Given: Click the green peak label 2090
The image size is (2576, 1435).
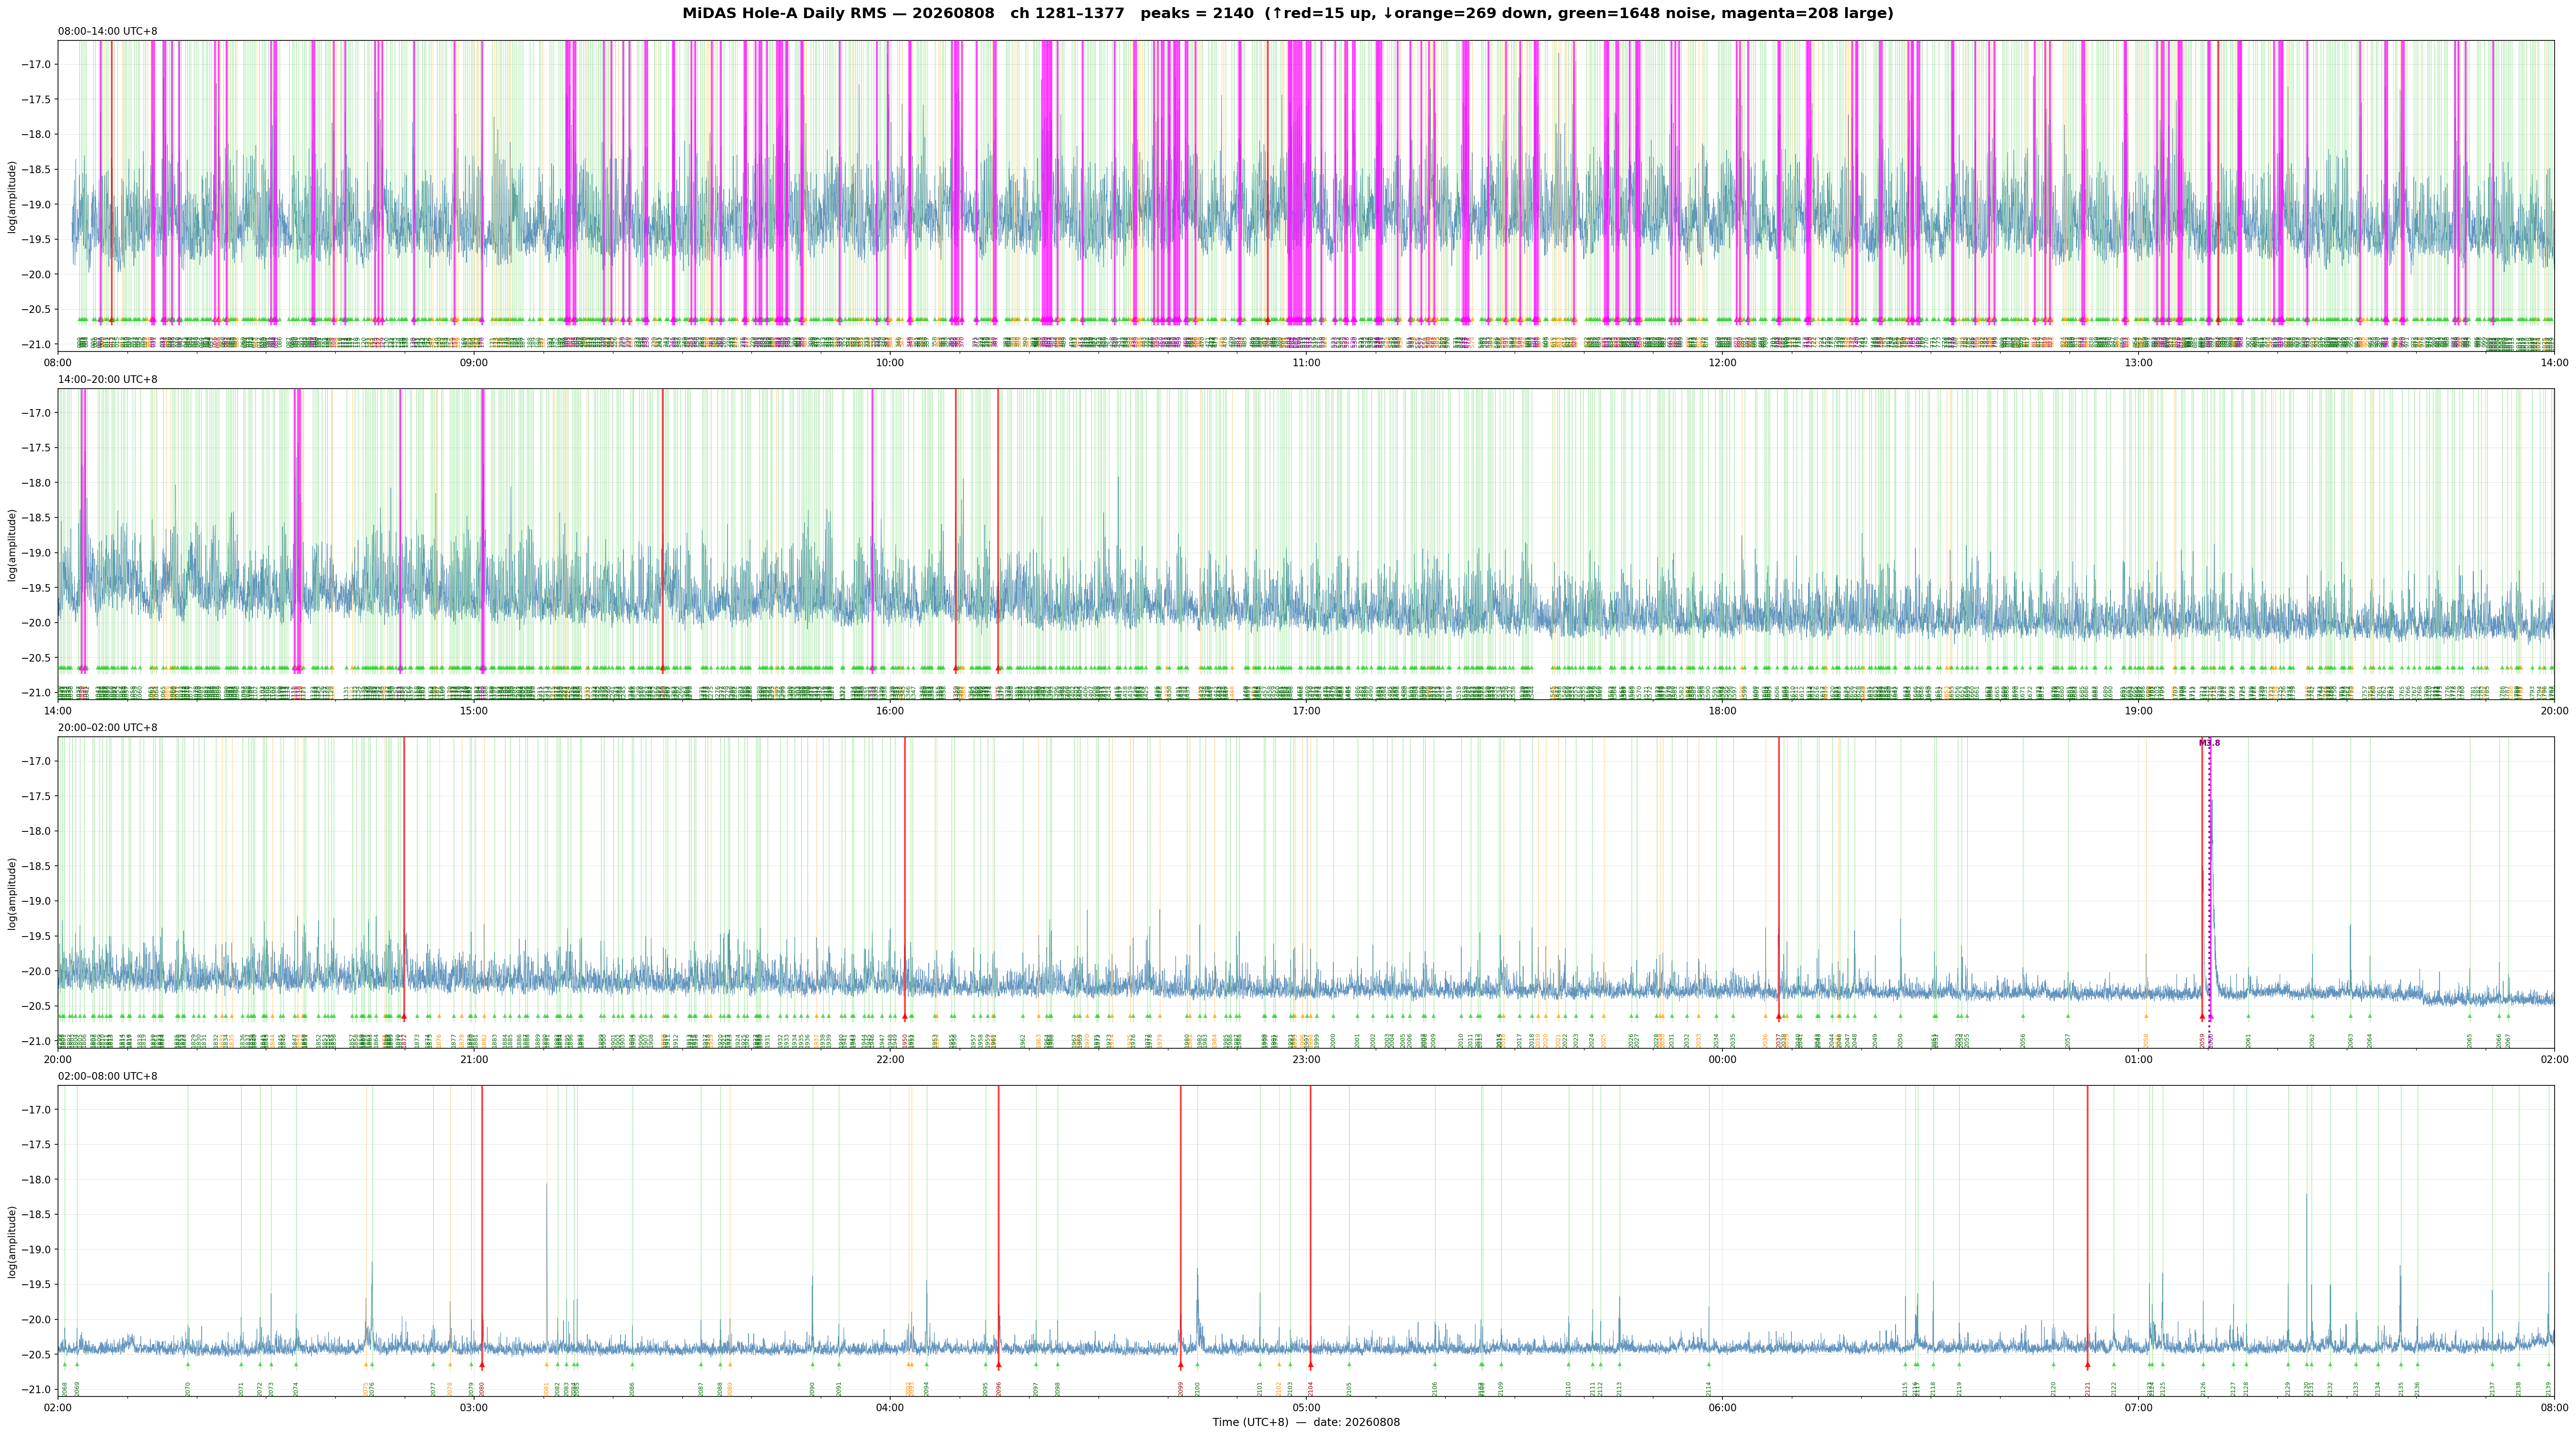Looking at the screenshot, I should 813,1389.
